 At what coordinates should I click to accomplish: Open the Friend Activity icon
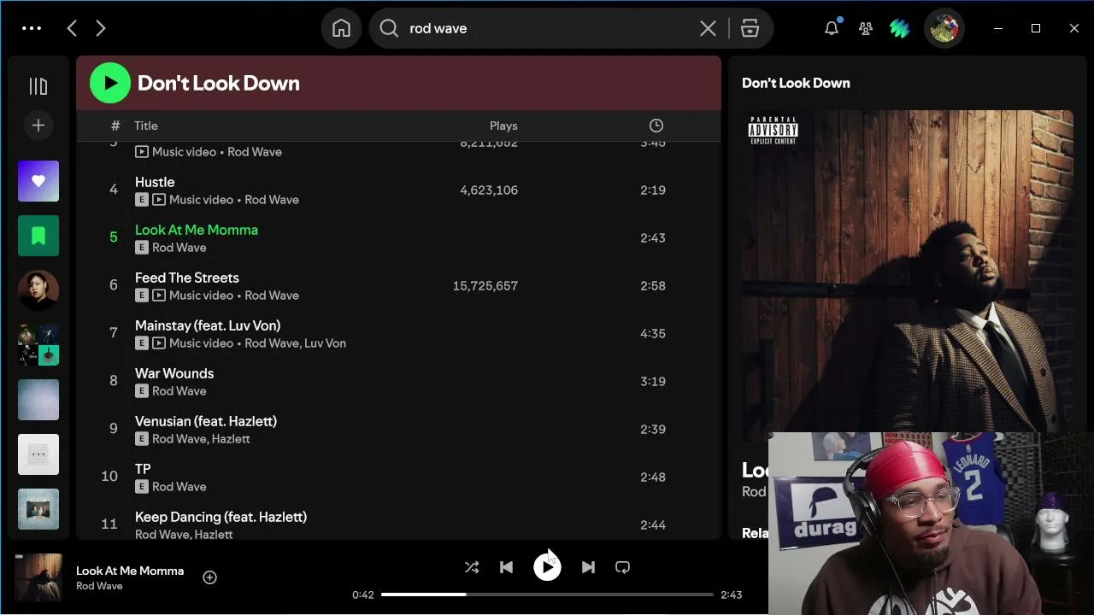tap(866, 28)
